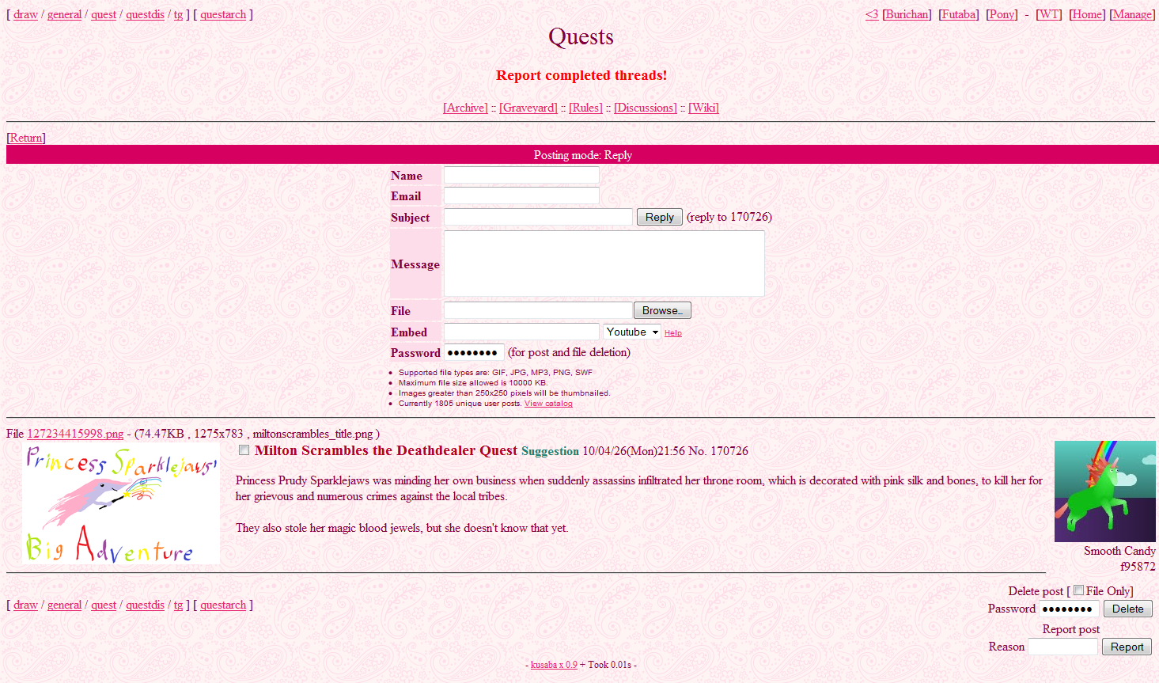Click the Return link
1159x683 pixels.
pos(26,138)
